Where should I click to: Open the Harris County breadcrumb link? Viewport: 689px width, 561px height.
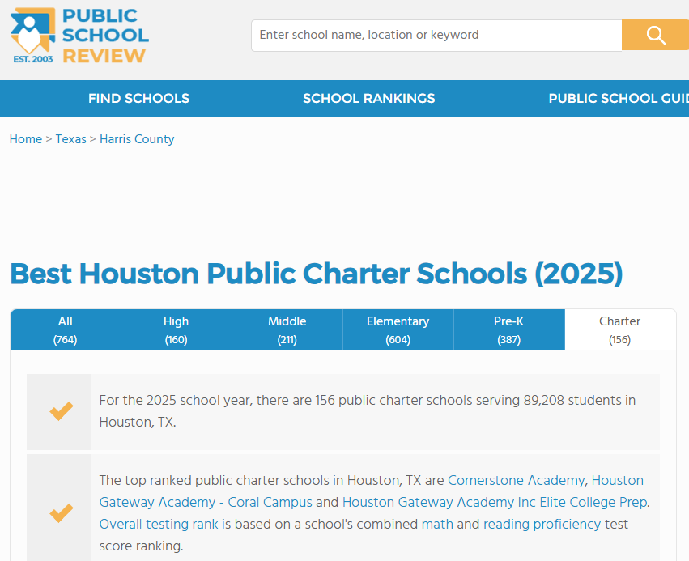136,139
